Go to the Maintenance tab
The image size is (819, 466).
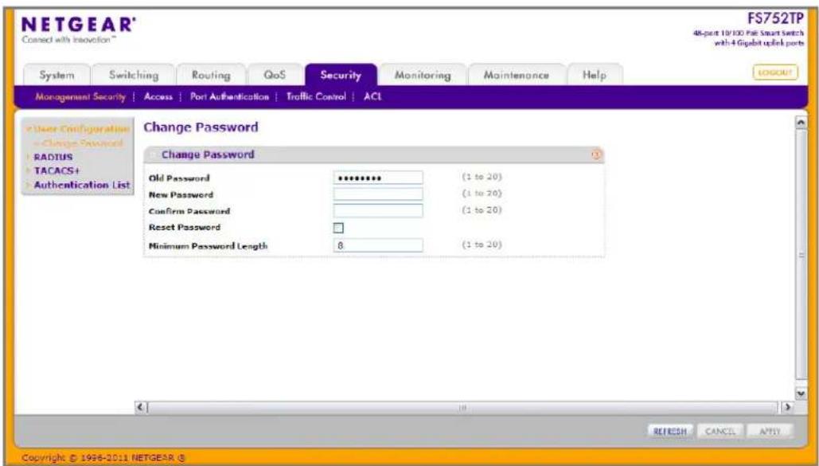516,76
